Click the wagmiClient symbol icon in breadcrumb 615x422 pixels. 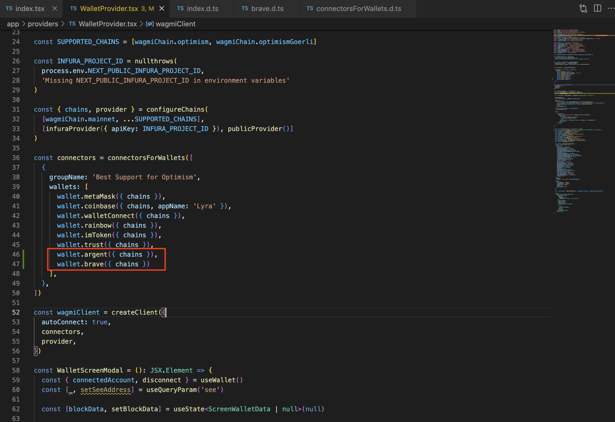(x=150, y=24)
